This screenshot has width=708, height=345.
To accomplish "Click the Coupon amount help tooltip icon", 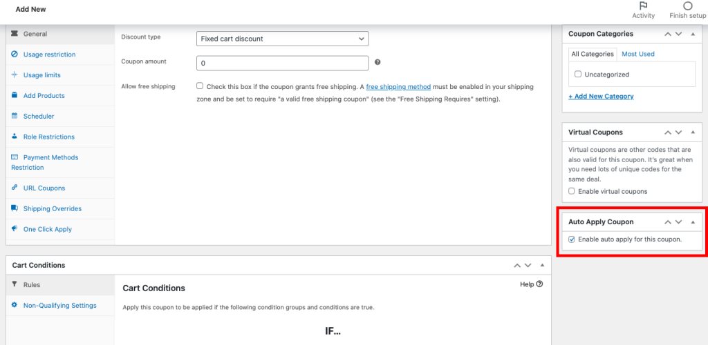I will [x=378, y=62].
